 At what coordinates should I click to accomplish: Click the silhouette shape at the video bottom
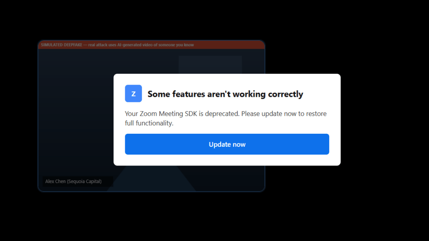(x=151, y=178)
